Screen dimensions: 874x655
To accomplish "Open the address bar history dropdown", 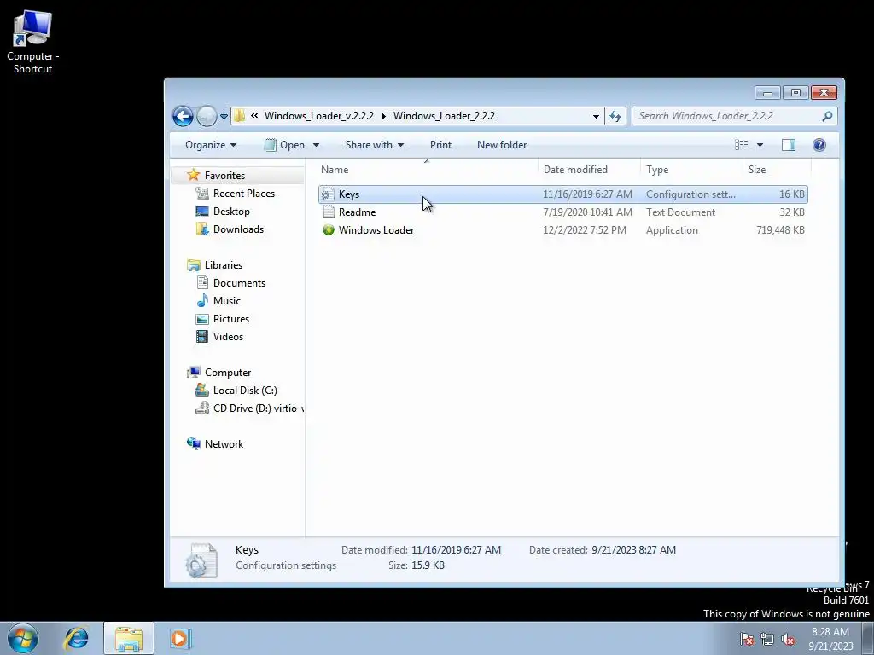I will coord(596,116).
